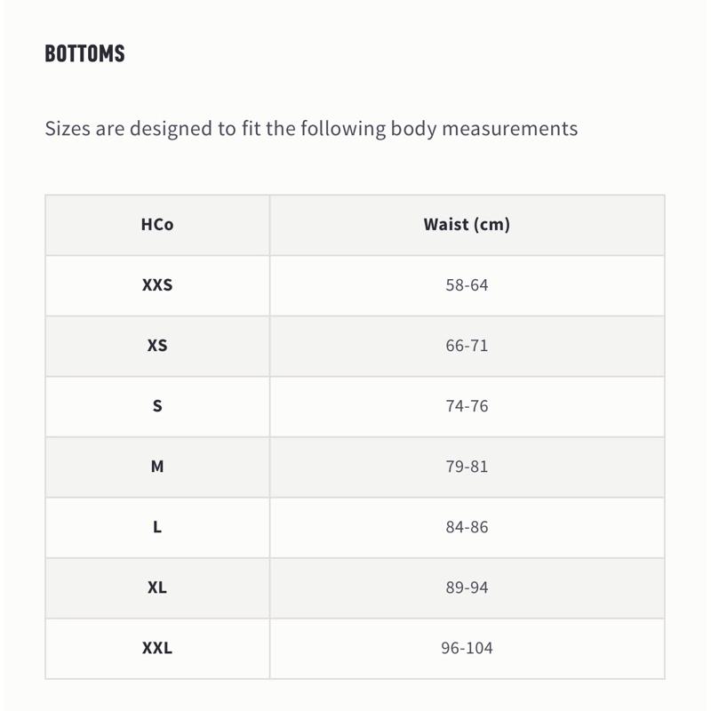Click the XS size row label
The image size is (711, 711).
tap(157, 346)
